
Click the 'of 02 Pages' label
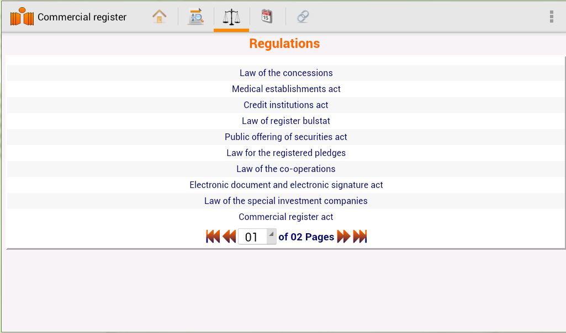(x=306, y=237)
